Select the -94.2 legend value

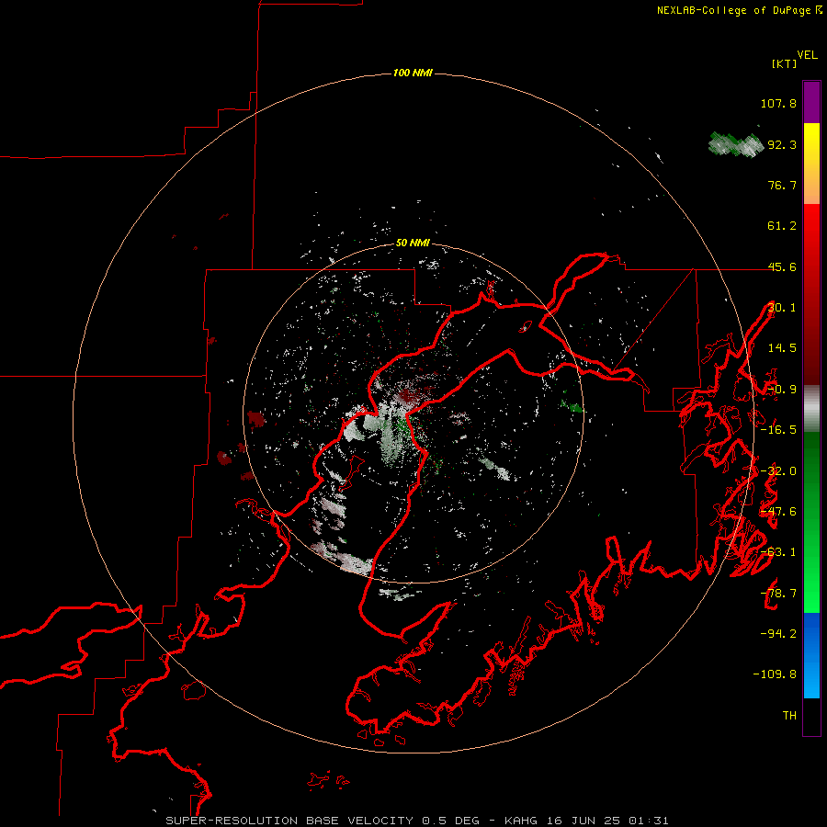click(x=778, y=633)
